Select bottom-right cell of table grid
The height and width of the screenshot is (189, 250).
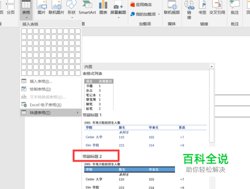78,73
